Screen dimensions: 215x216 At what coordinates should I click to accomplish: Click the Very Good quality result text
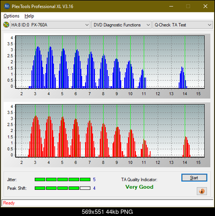coord(139,187)
